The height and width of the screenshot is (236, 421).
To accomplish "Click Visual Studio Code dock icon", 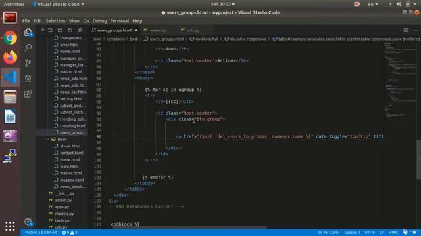I will coord(11,77).
